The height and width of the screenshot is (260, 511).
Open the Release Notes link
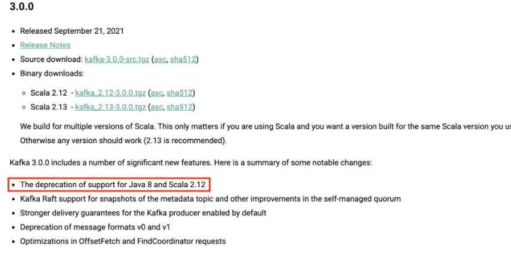(x=45, y=45)
